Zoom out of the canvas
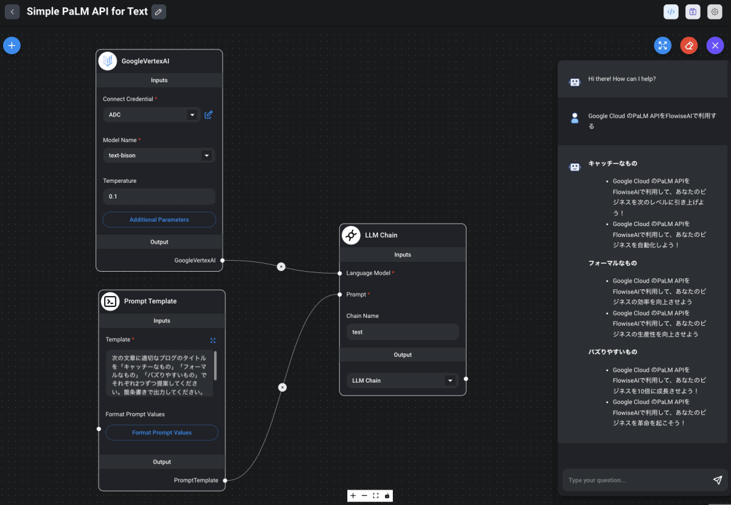731x505 pixels. (x=364, y=496)
